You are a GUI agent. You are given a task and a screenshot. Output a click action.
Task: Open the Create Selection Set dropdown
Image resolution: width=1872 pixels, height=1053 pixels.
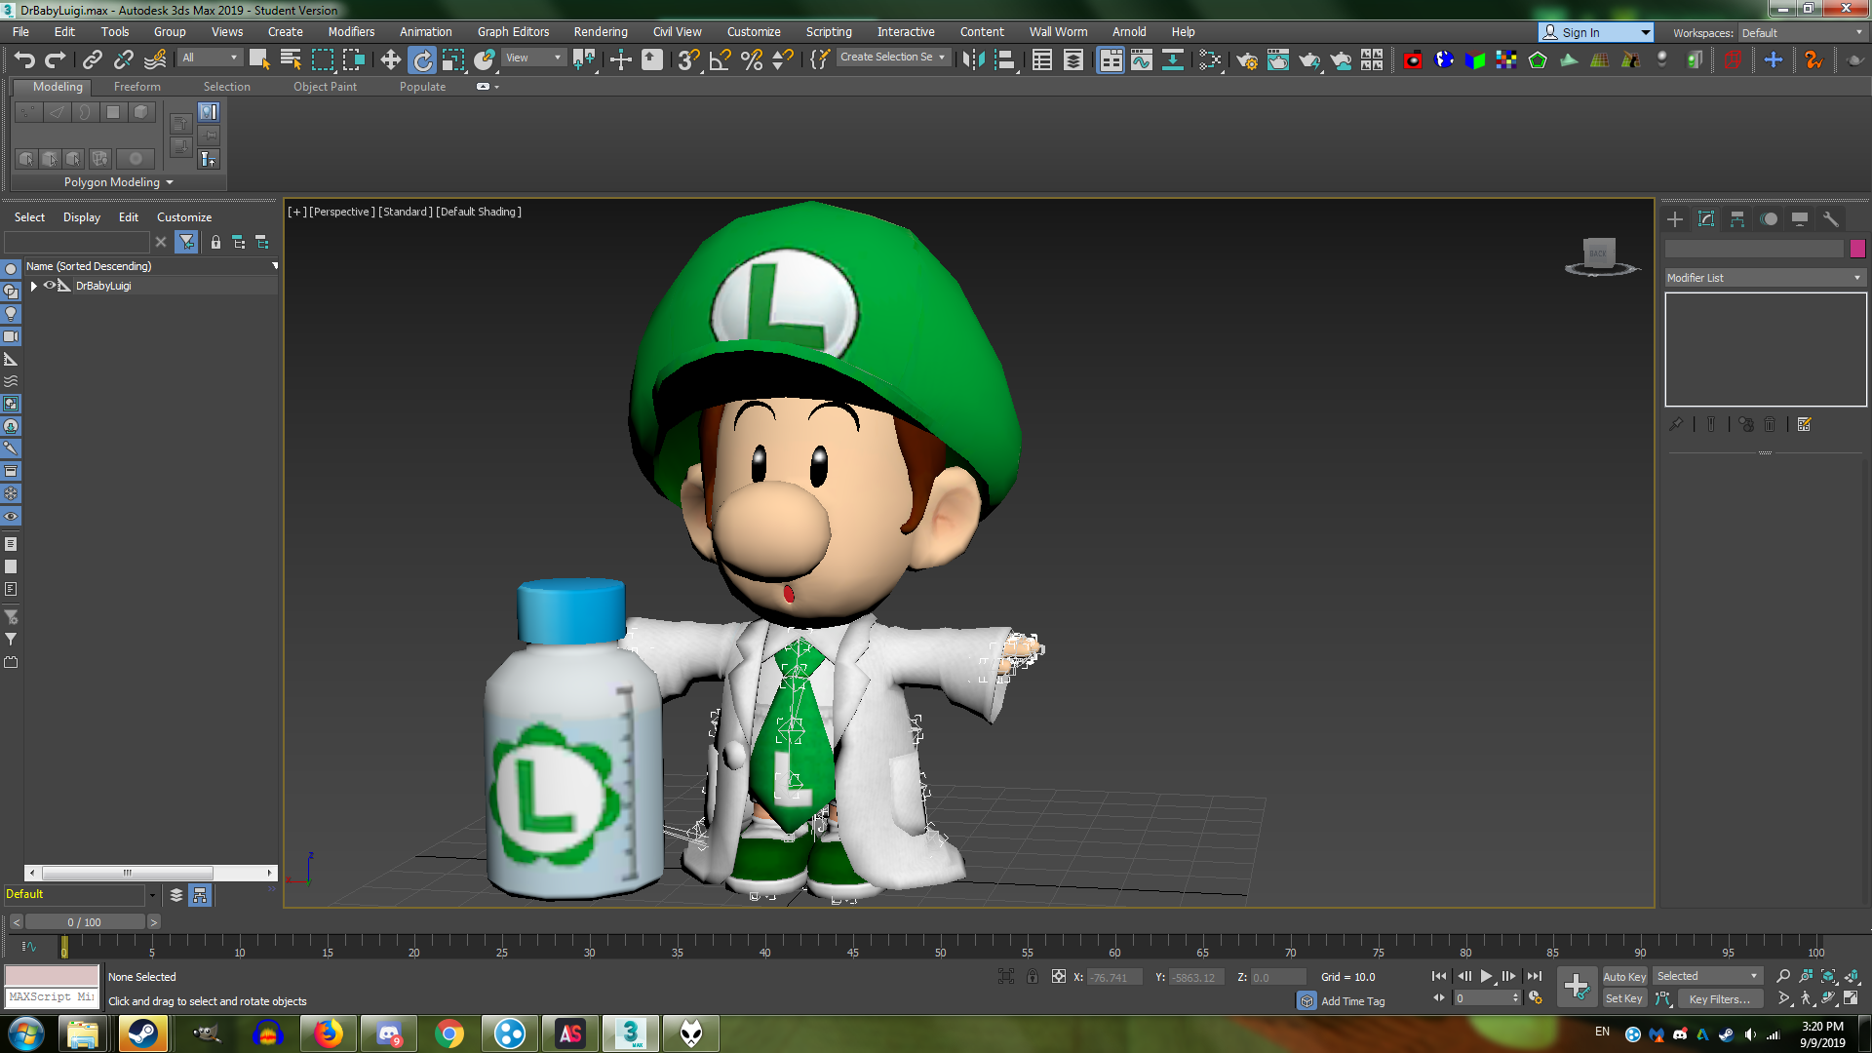(893, 58)
